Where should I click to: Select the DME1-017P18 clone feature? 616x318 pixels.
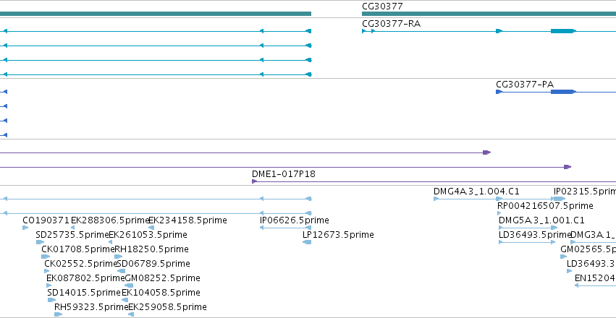tap(434, 181)
